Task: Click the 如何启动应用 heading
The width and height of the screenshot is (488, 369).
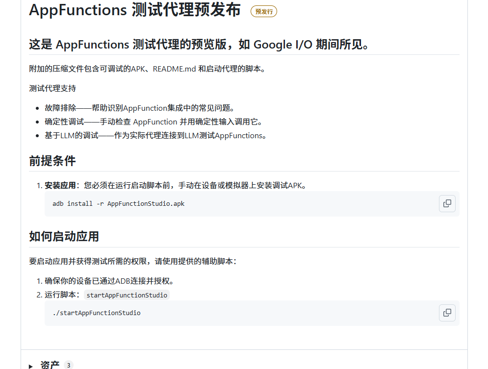Action: tap(64, 237)
